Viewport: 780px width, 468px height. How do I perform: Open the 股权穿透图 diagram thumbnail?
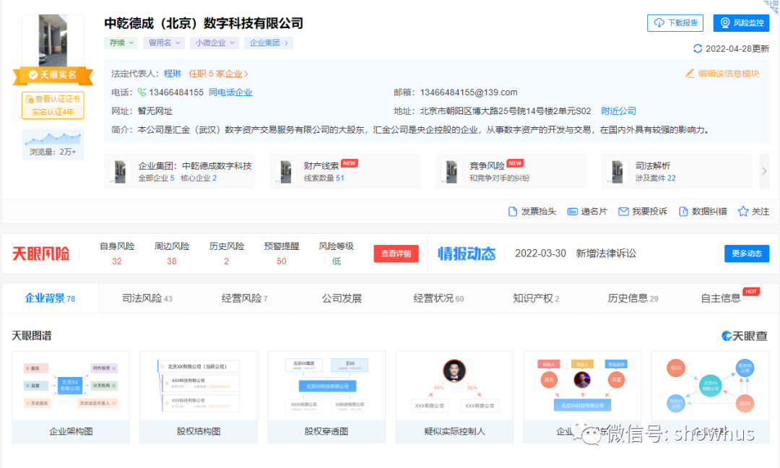326,397
